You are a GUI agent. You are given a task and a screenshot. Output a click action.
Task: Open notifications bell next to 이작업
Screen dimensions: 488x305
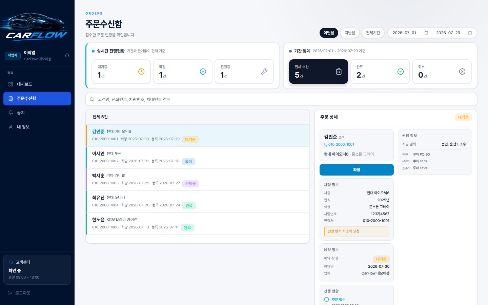coord(67,56)
